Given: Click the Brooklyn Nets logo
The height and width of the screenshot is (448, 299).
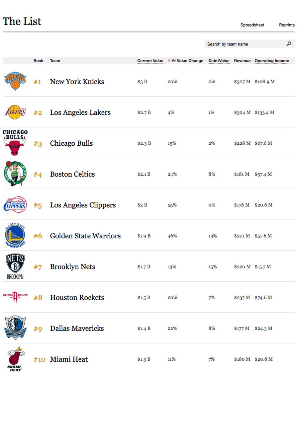Looking at the screenshot, I should tap(15, 266).
